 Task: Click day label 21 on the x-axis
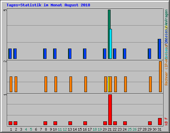[x=110, y=129]
